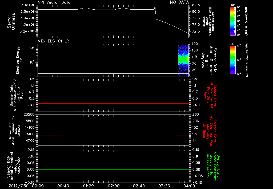This screenshot has height=189, width=273.
Task: Click the '03:20' time axis label
Action: pos(164,186)
